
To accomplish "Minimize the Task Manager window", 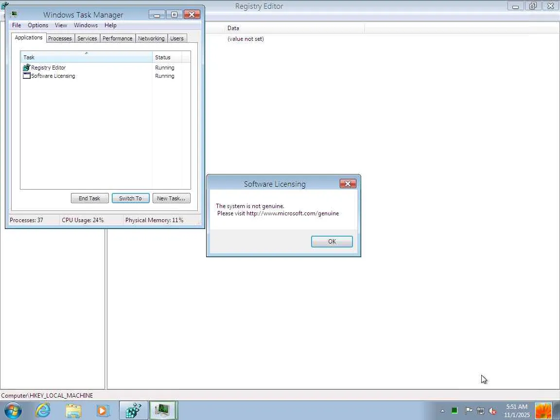I will click(x=157, y=15).
